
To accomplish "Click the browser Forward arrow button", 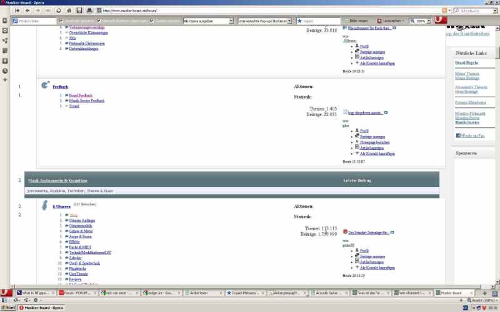I will [x=37, y=11].
